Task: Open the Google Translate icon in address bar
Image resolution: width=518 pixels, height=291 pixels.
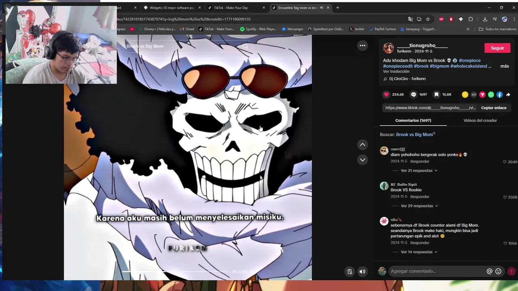Action: (x=410, y=19)
